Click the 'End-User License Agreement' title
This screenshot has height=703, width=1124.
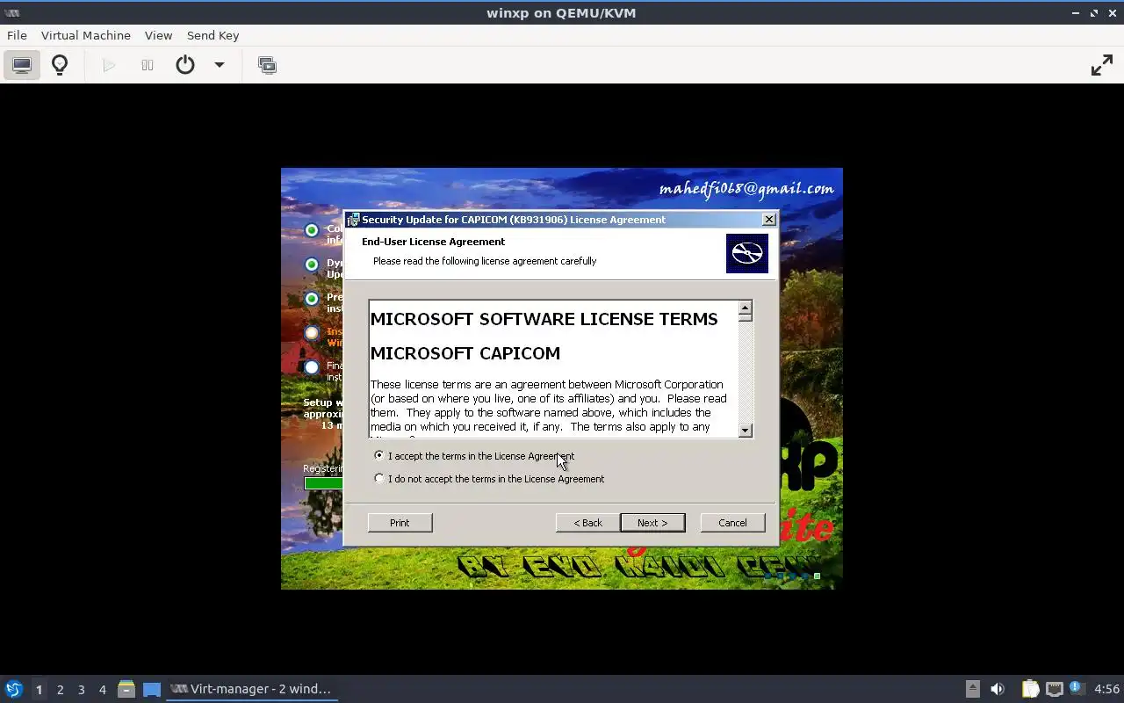click(433, 242)
